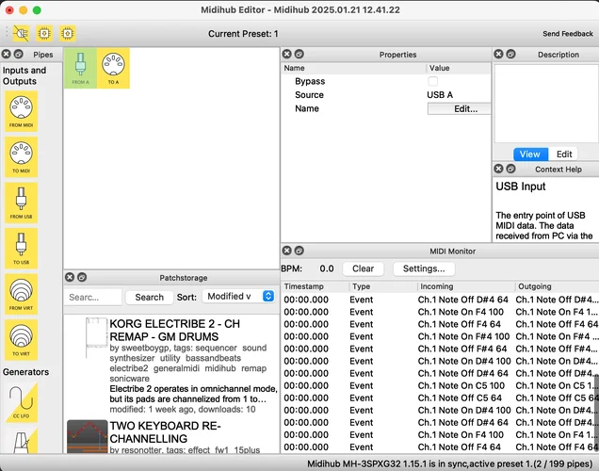Click the TO A pipe in the preset

pos(113,68)
